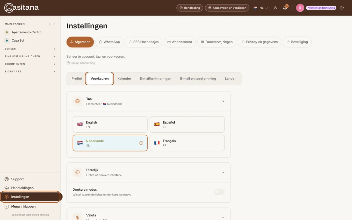352x220 pixels.
Task: Click the Support lifebuoy icon
Action: 7,179
